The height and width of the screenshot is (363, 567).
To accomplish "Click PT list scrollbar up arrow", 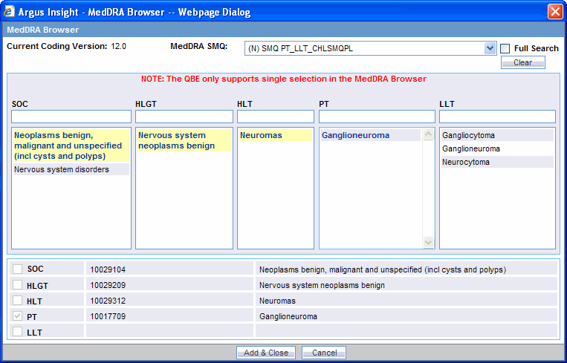I will click(x=428, y=134).
